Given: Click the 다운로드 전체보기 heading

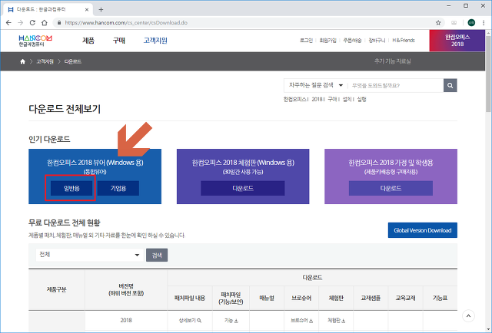Looking at the screenshot, I should pyautogui.click(x=65, y=109).
